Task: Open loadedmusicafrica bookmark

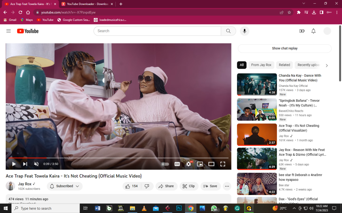Action: (110, 20)
